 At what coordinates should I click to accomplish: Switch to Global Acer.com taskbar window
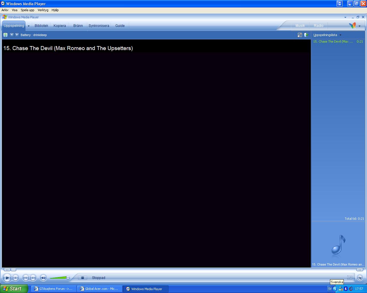(99, 289)
